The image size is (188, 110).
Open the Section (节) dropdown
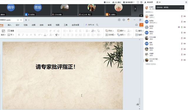tap(11, 35)
